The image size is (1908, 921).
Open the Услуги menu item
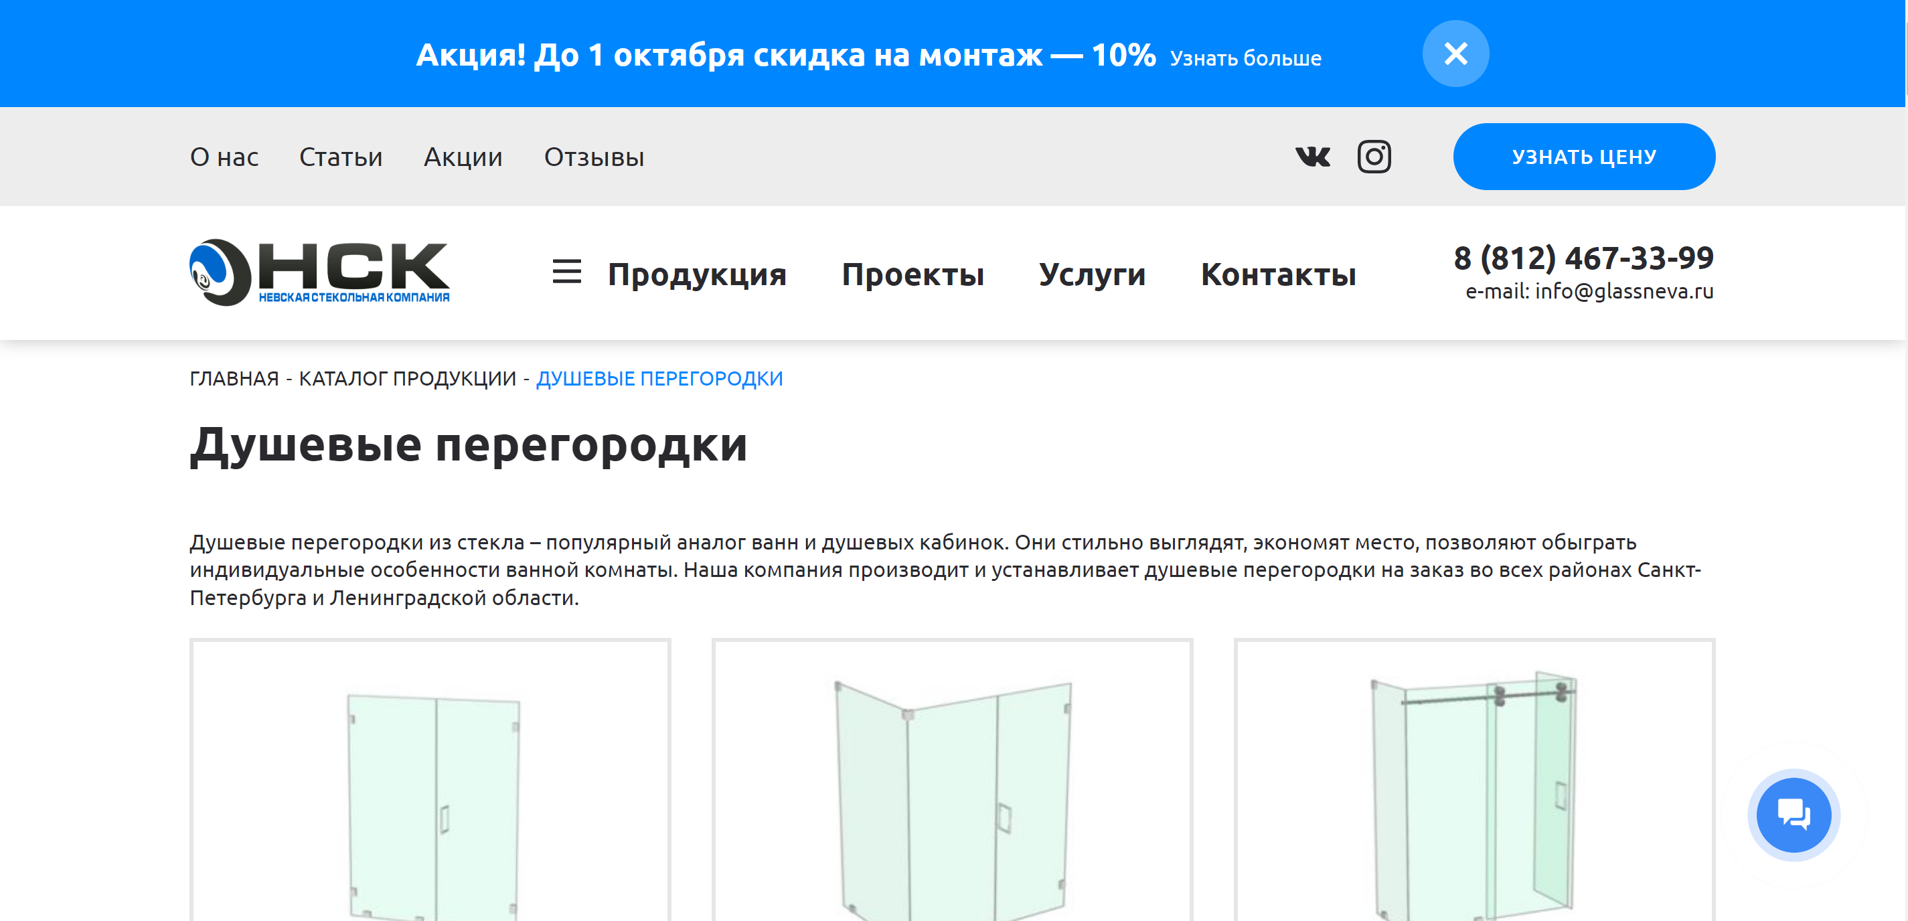click(1092, 274)
